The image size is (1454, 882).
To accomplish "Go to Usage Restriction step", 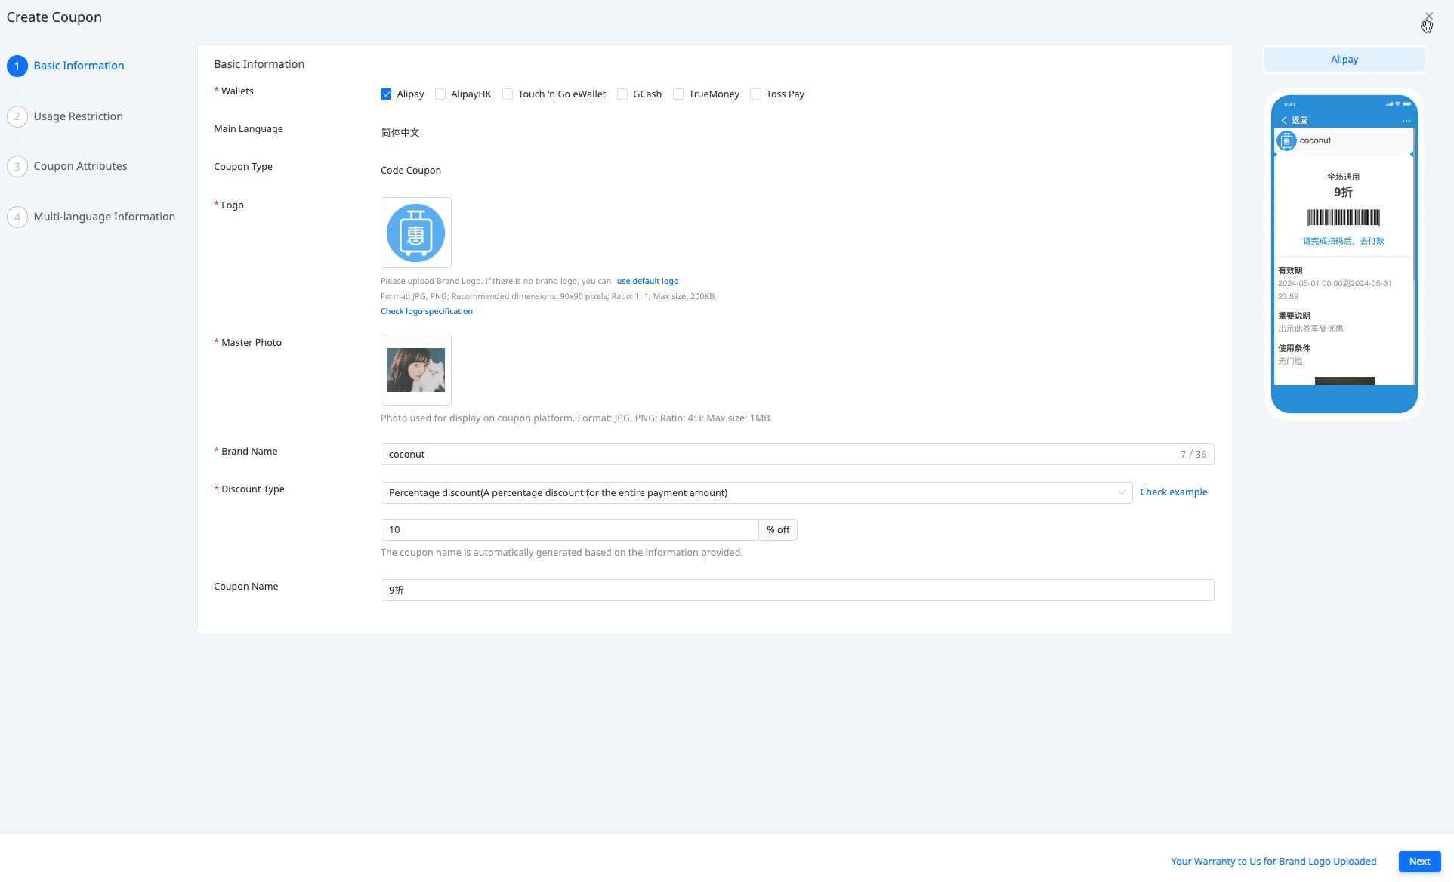I will click(x=78, y=116).
